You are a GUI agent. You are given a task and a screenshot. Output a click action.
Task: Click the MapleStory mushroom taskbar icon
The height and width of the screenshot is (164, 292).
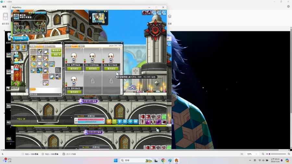(176, 160)
